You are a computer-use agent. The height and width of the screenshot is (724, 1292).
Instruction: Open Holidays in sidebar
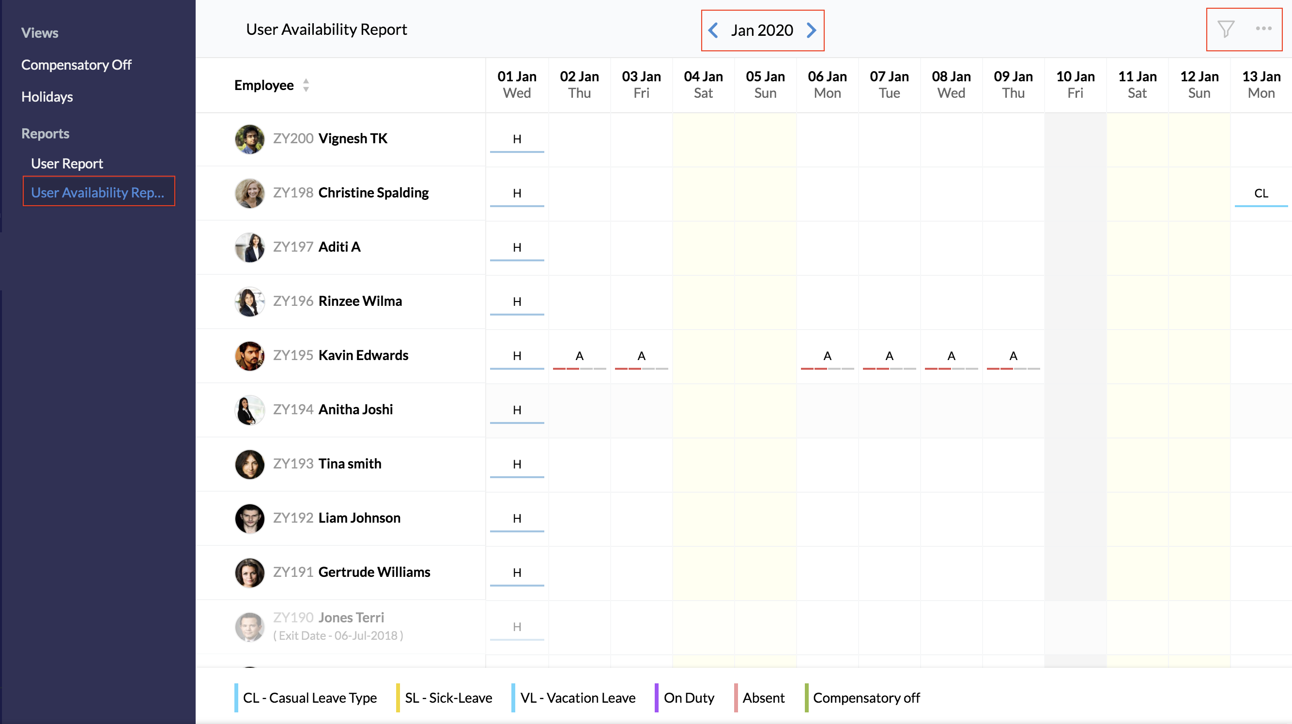coord(47,97)
